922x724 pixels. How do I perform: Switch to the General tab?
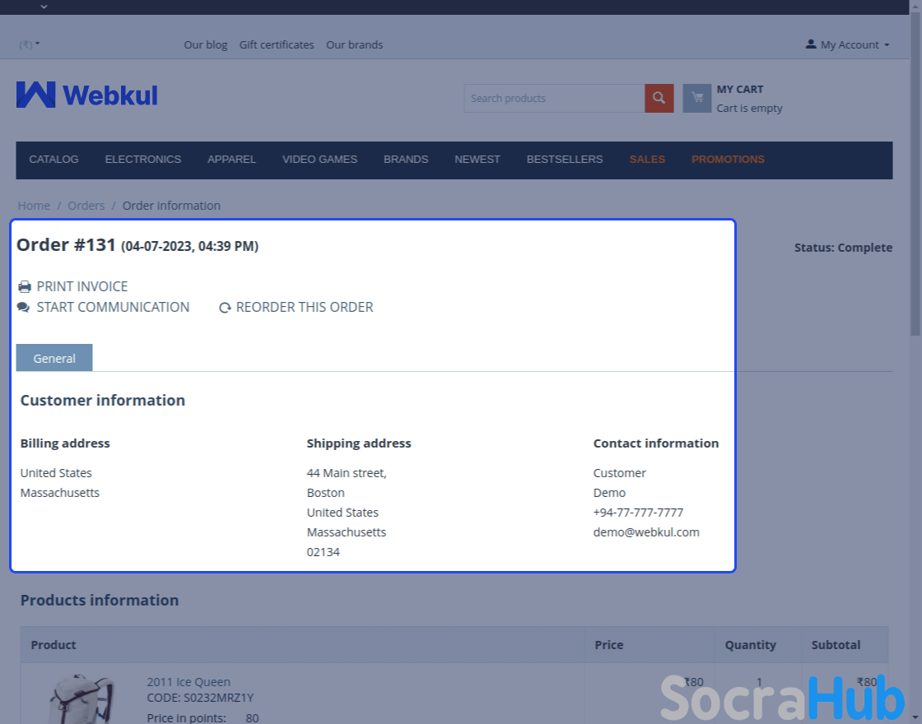54,358
